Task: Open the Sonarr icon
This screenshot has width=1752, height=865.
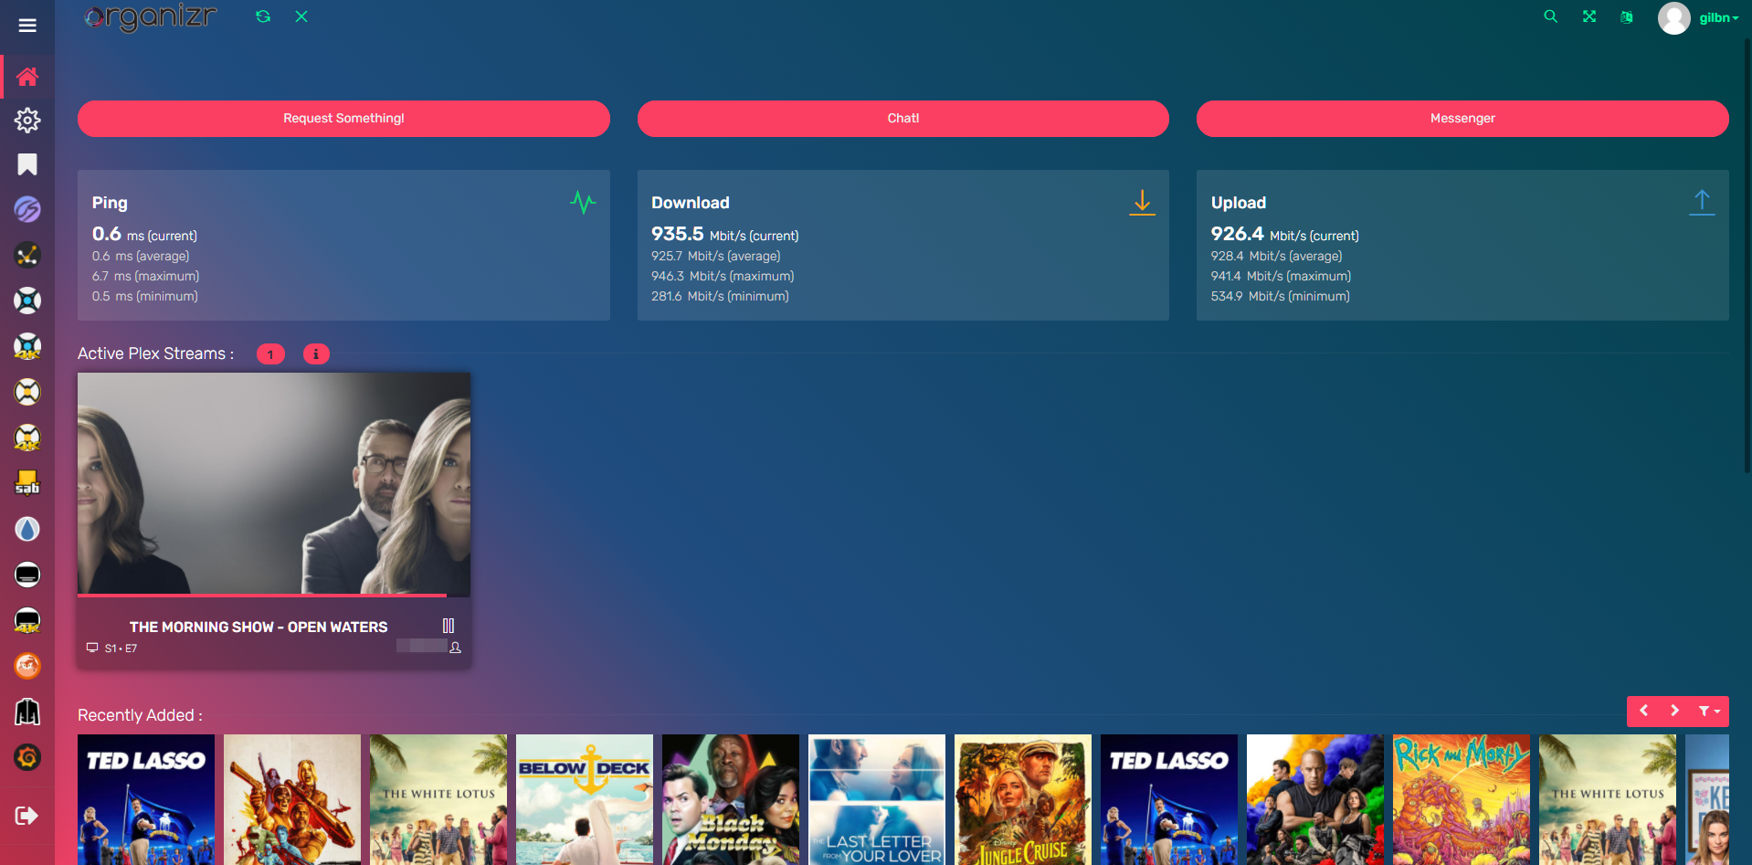Action: pyautogui.click(x=27, y=301)
